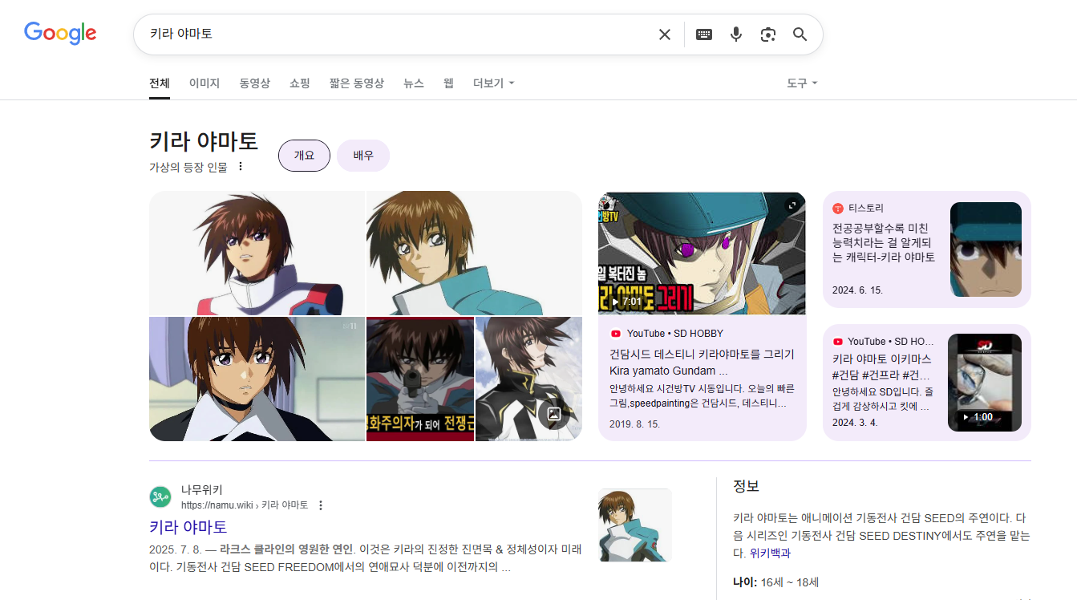Screen dimensions: 1077x600
Task: Open 나무위키 result thumbnail image
Action: tap(635, 525)
